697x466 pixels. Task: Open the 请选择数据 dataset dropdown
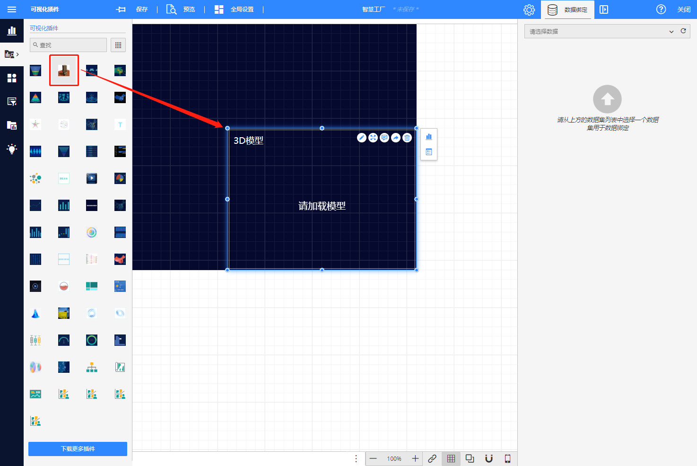(601, 31)
